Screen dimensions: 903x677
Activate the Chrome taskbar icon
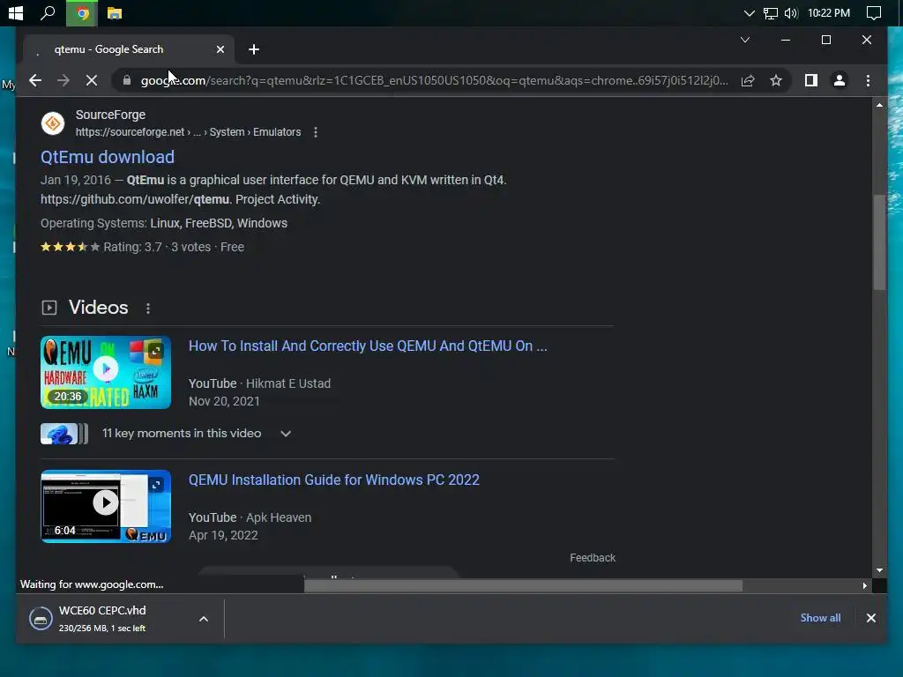pyautogui.click(x=82, y=12)
